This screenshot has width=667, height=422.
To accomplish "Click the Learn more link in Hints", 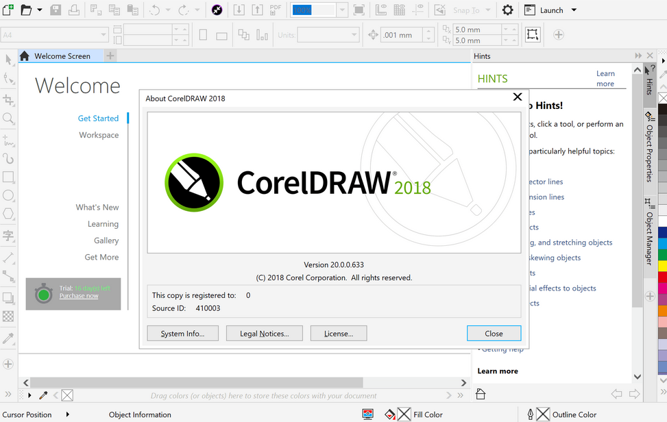I will (x=605, y=79).
